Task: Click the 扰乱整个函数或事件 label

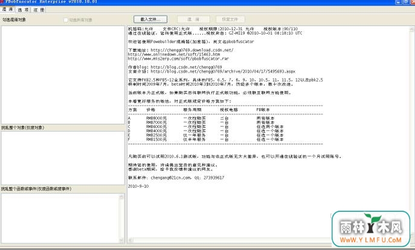Action: coord(36,189)
